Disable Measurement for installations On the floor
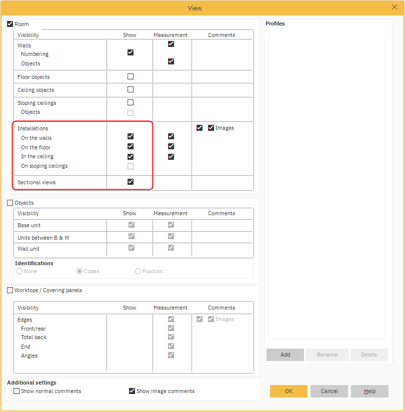This screenshot has width=405, height=412. click(171, 146)
